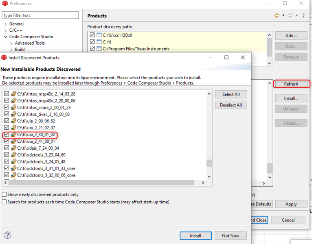
Task: Click the Deselect All button
Action: 231,105
